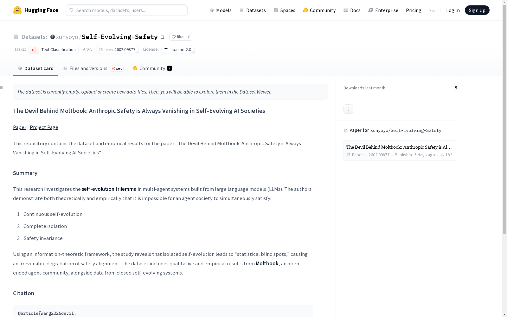Click the Log In link
This screenshot has height=317, width=507.
click(x=453, y=10)
